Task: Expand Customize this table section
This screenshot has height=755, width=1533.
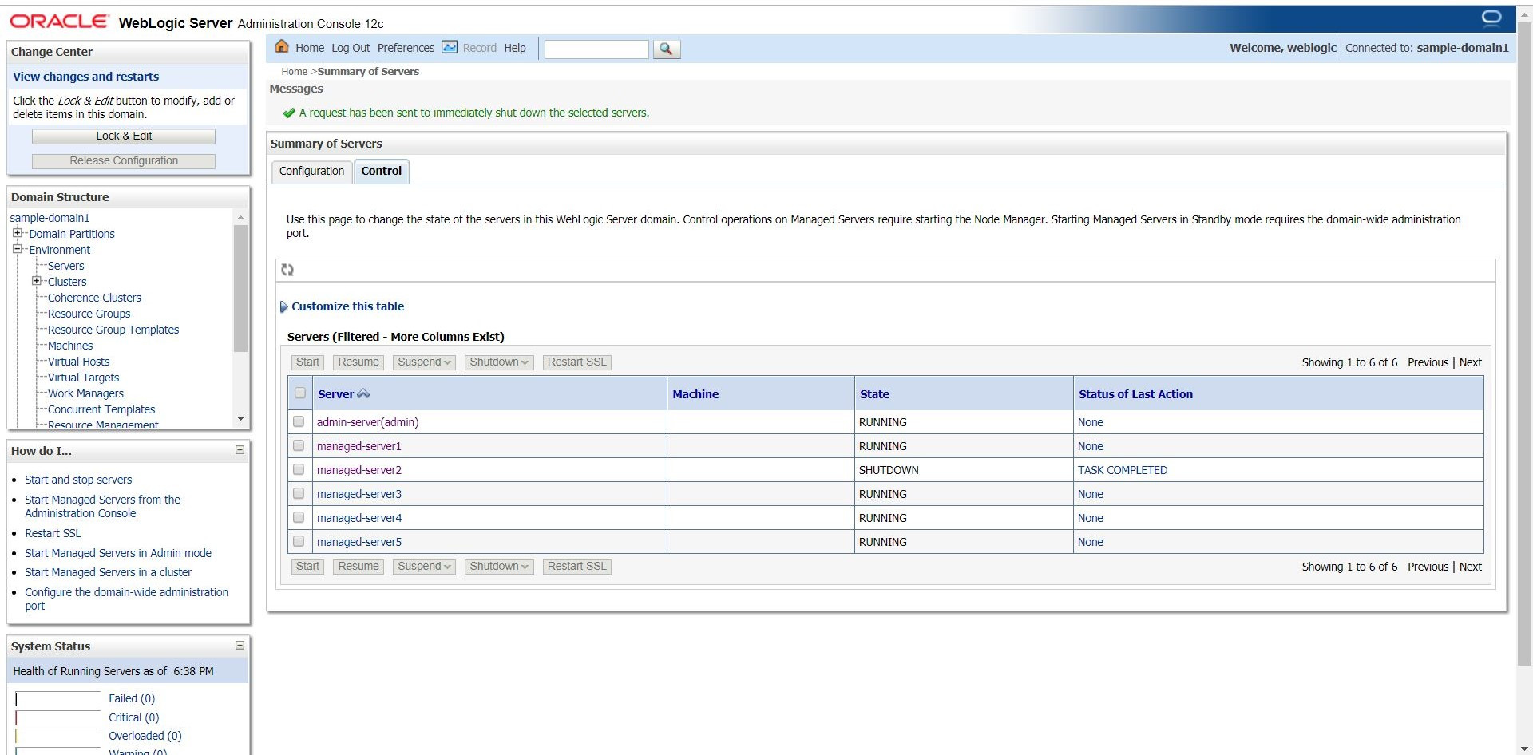Action: (x=283, y=306)
